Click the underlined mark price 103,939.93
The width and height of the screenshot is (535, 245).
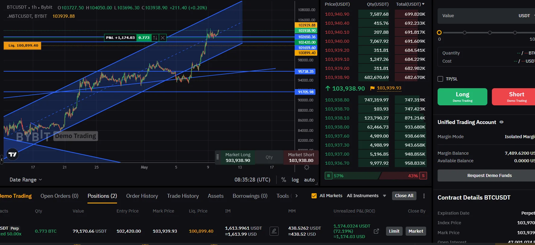pos(389,88)
